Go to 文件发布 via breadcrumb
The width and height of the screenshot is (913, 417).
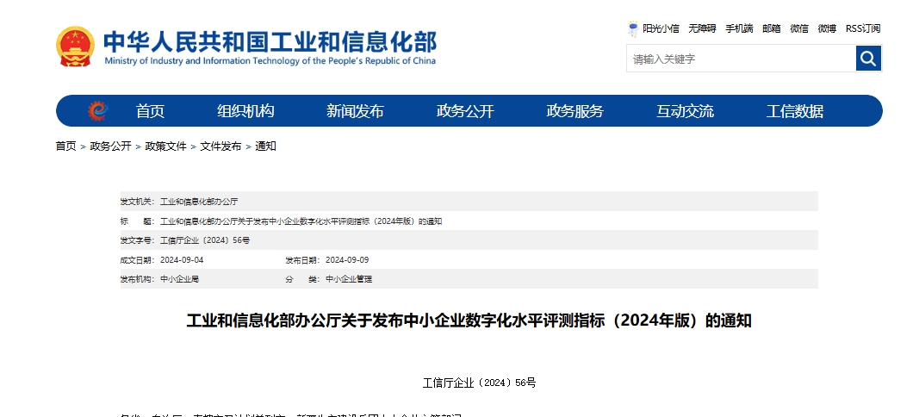tap(220, 146)
